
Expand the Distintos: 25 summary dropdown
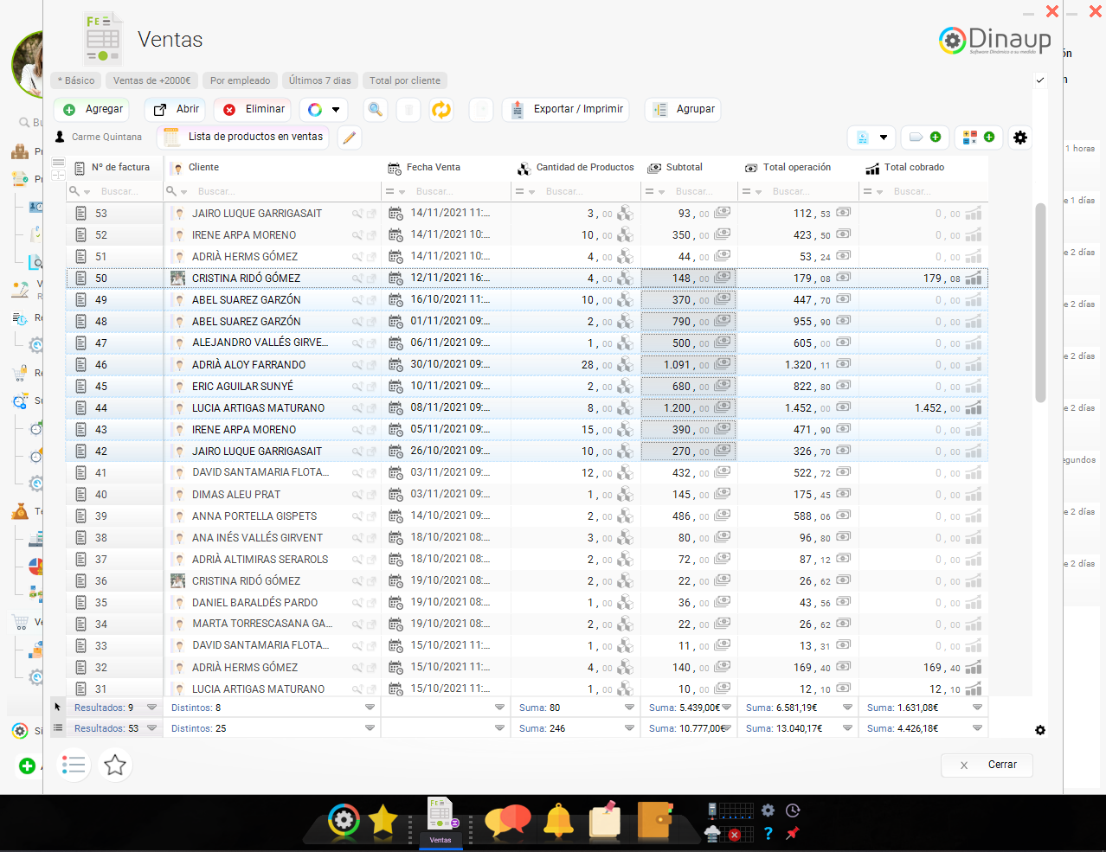(370, 728)
